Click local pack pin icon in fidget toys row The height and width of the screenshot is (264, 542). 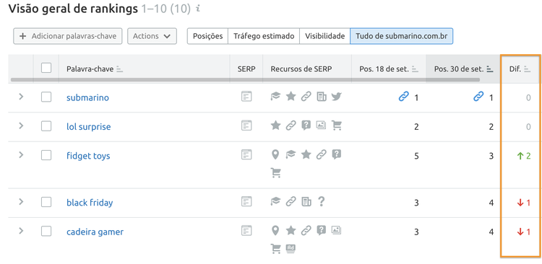(275, 154)
